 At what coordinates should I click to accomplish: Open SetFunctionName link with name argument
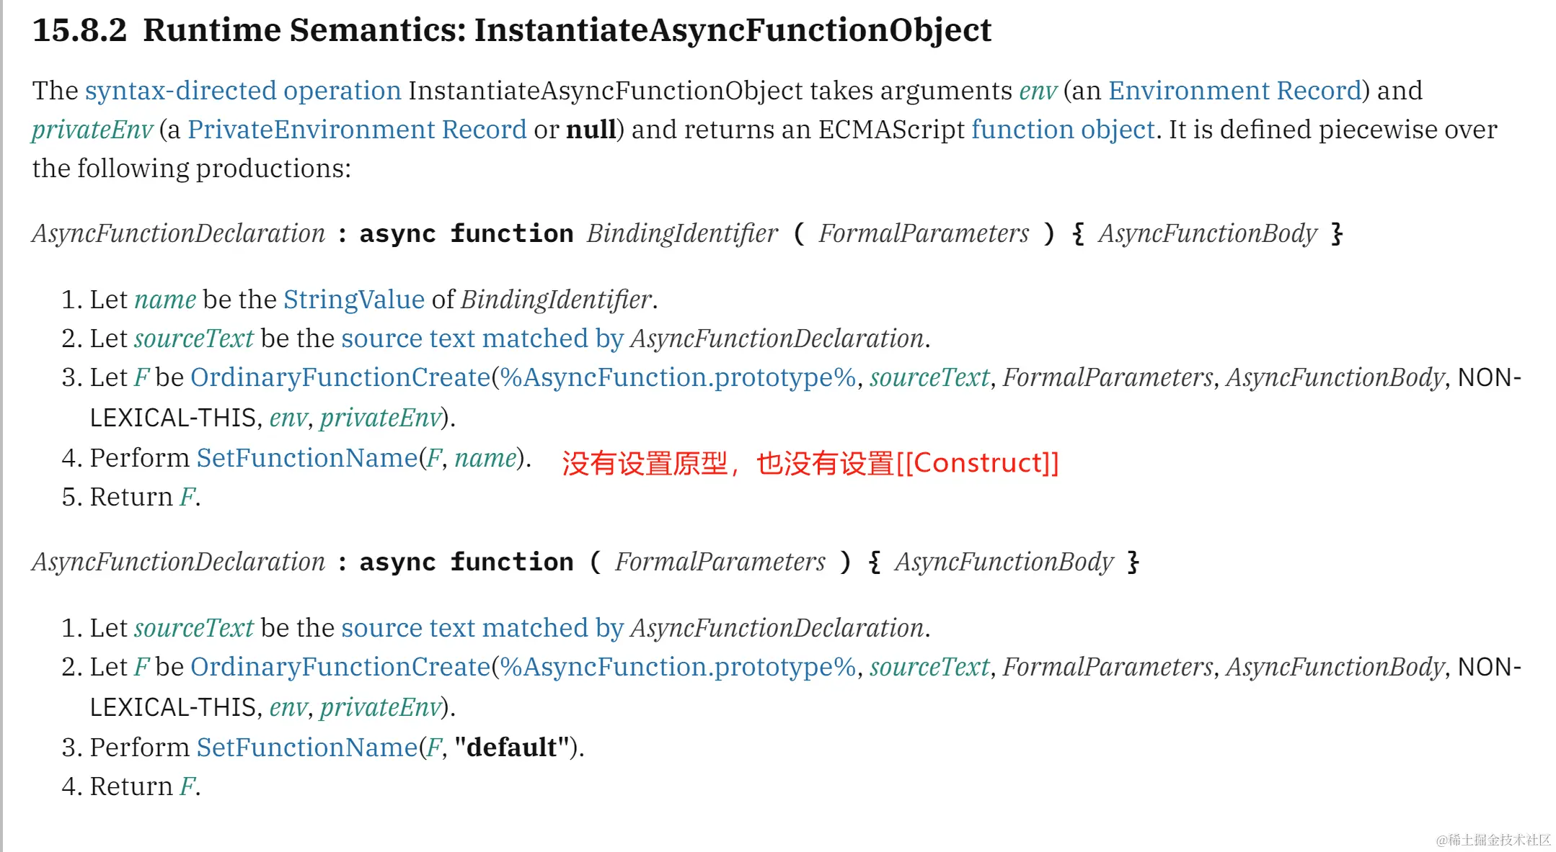[x=307, y=458]
